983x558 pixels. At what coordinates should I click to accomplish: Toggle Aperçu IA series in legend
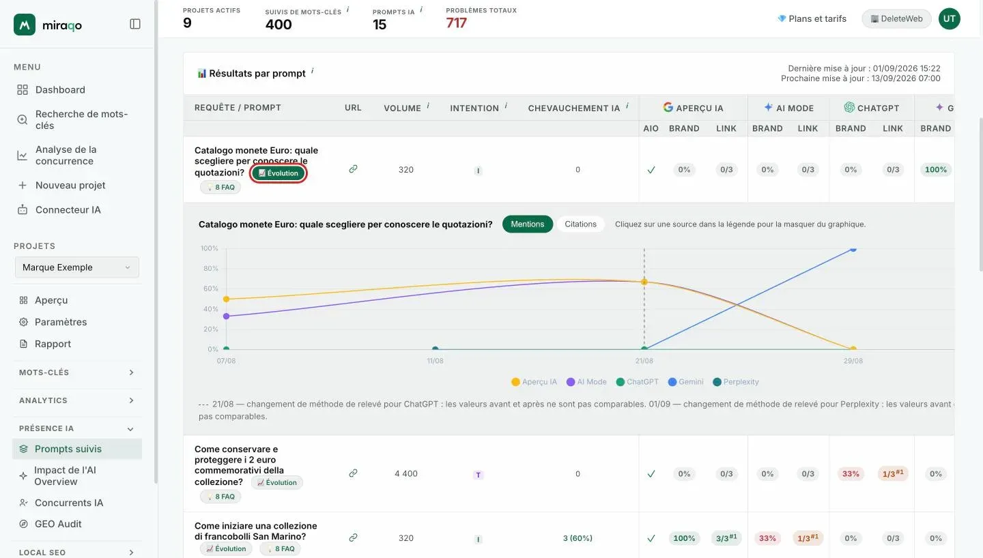[535, 382]
